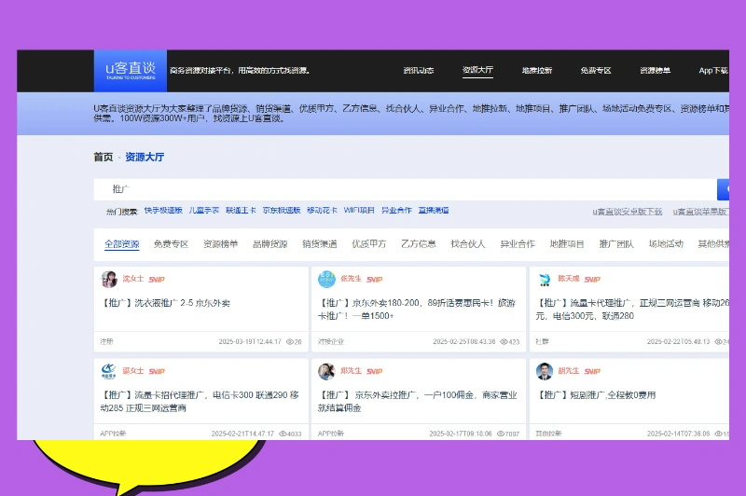Click view-count eye icon showing 423
The height and width of the screenshot is (496, 746).
tap(504, 341)
